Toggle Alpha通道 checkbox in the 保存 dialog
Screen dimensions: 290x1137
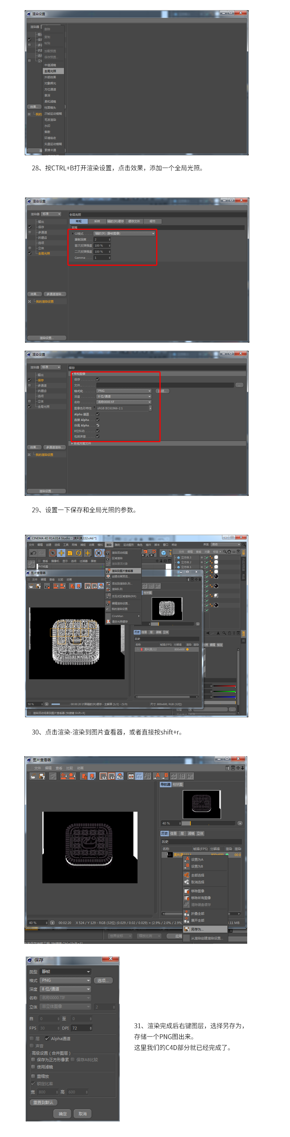pos(47,1039)
